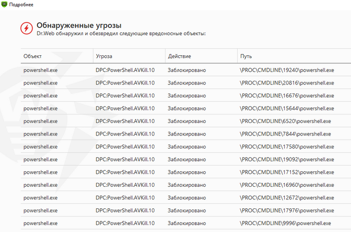Click the path ending in 16676\powershell.exe
The width and height of the screenshot is (351, 232).
pyautogui.click(x=287, y=95)
